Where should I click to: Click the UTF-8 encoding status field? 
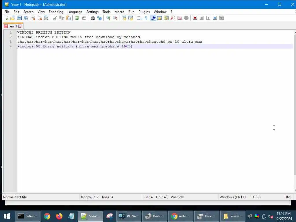pos(256,197)
